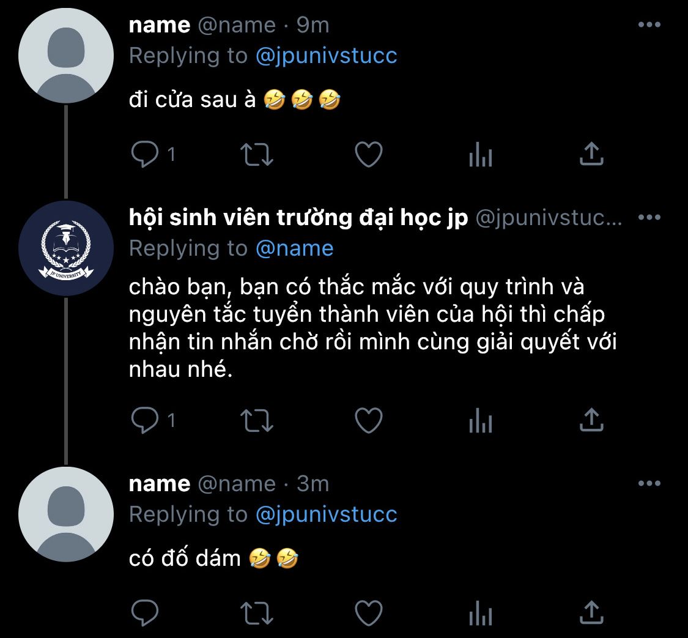Retweet the 'đi cửa sau à' tweet
Image resolution: width=688 pixels, height=638 pixels.
click(257, 154)
